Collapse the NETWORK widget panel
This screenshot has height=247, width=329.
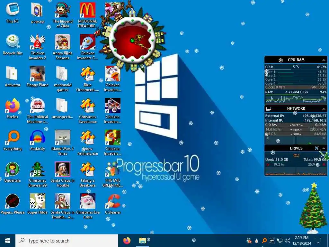click(x=323, y=109)
